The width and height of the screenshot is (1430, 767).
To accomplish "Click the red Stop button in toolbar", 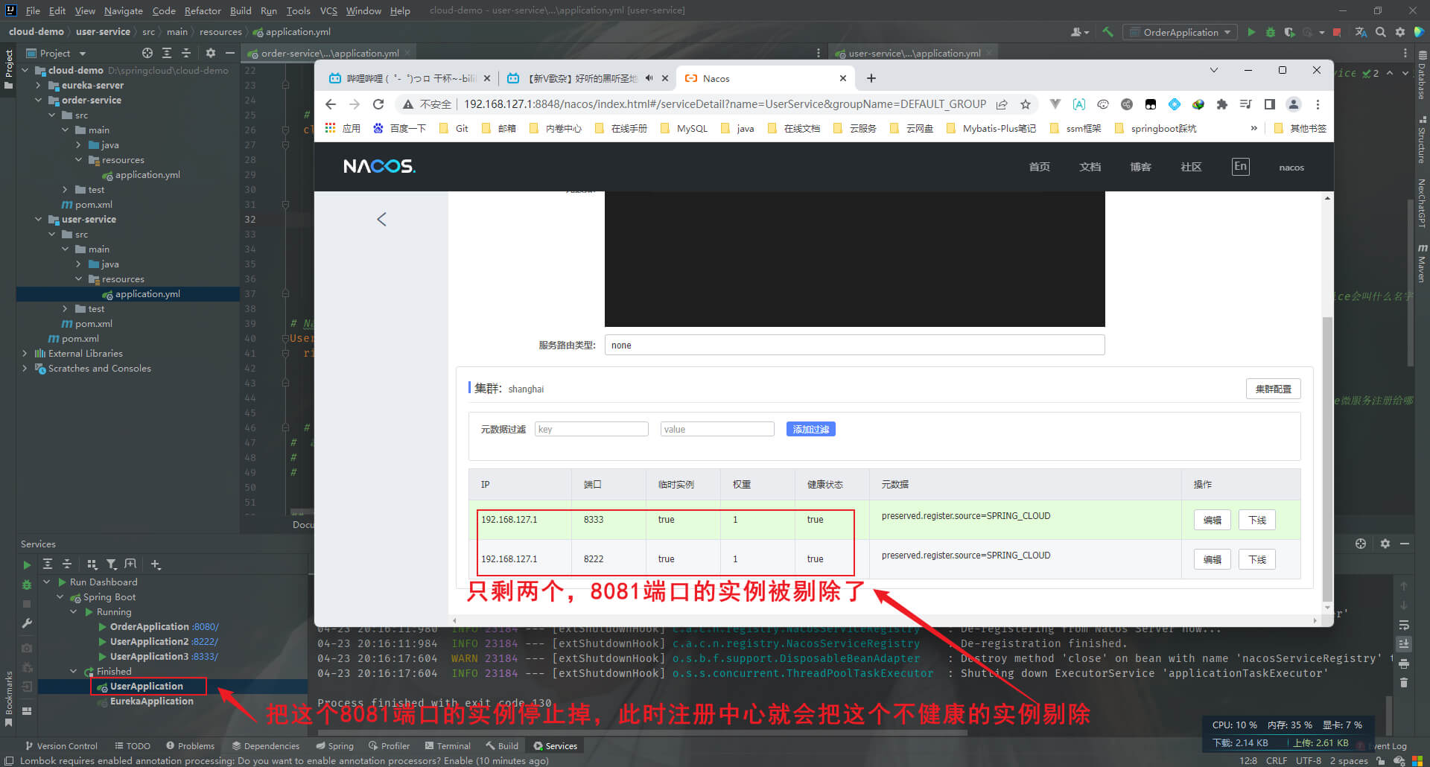I will pos(1337,32).
